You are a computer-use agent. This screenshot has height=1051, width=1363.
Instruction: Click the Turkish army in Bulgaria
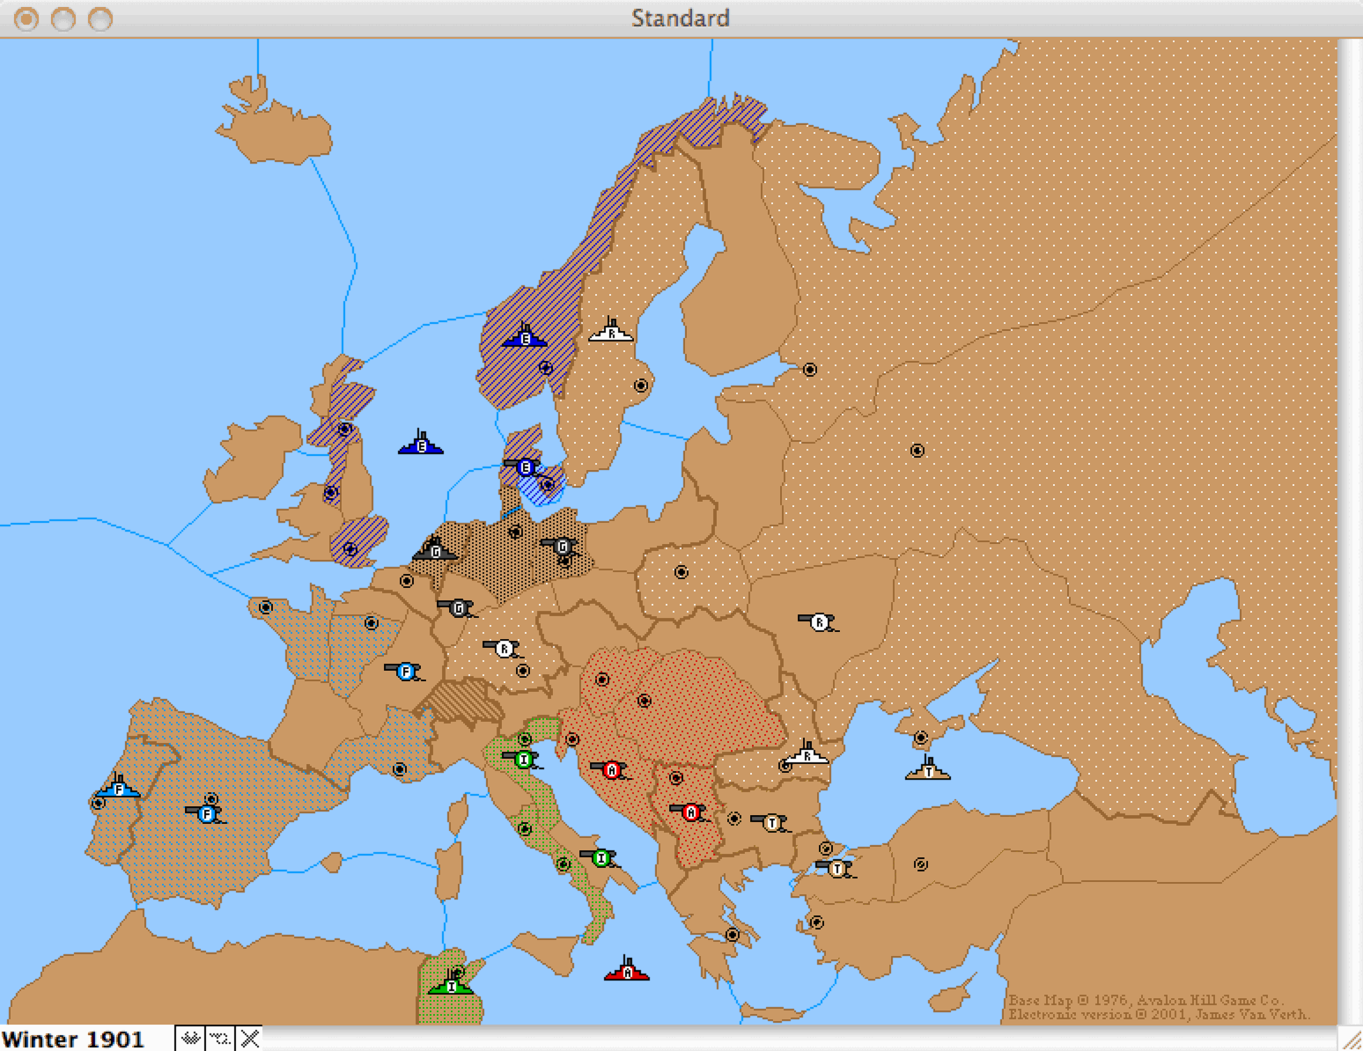771,823
